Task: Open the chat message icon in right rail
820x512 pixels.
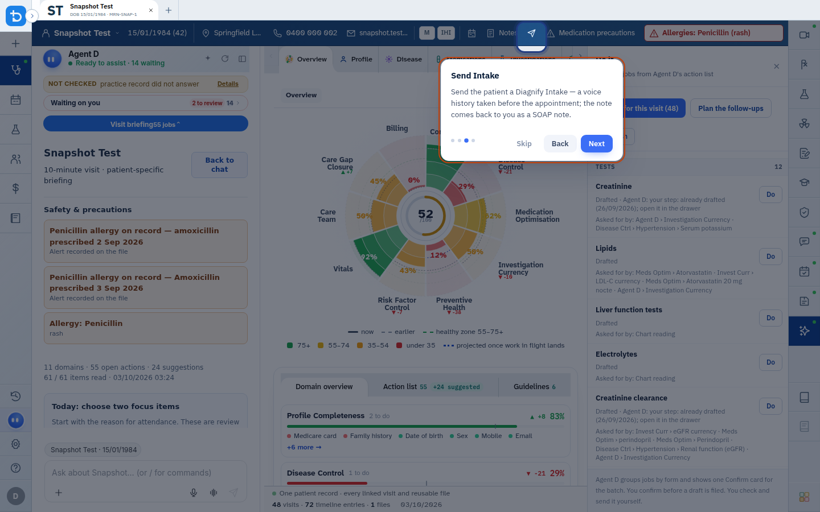Action: pos(804,242)
